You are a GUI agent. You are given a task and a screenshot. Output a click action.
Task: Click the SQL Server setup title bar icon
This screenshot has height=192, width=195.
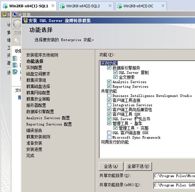click(25, 20)
